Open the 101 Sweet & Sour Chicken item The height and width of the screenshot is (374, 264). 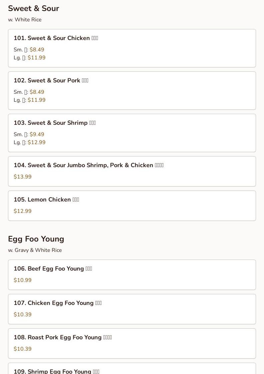[x=56, y=38]
